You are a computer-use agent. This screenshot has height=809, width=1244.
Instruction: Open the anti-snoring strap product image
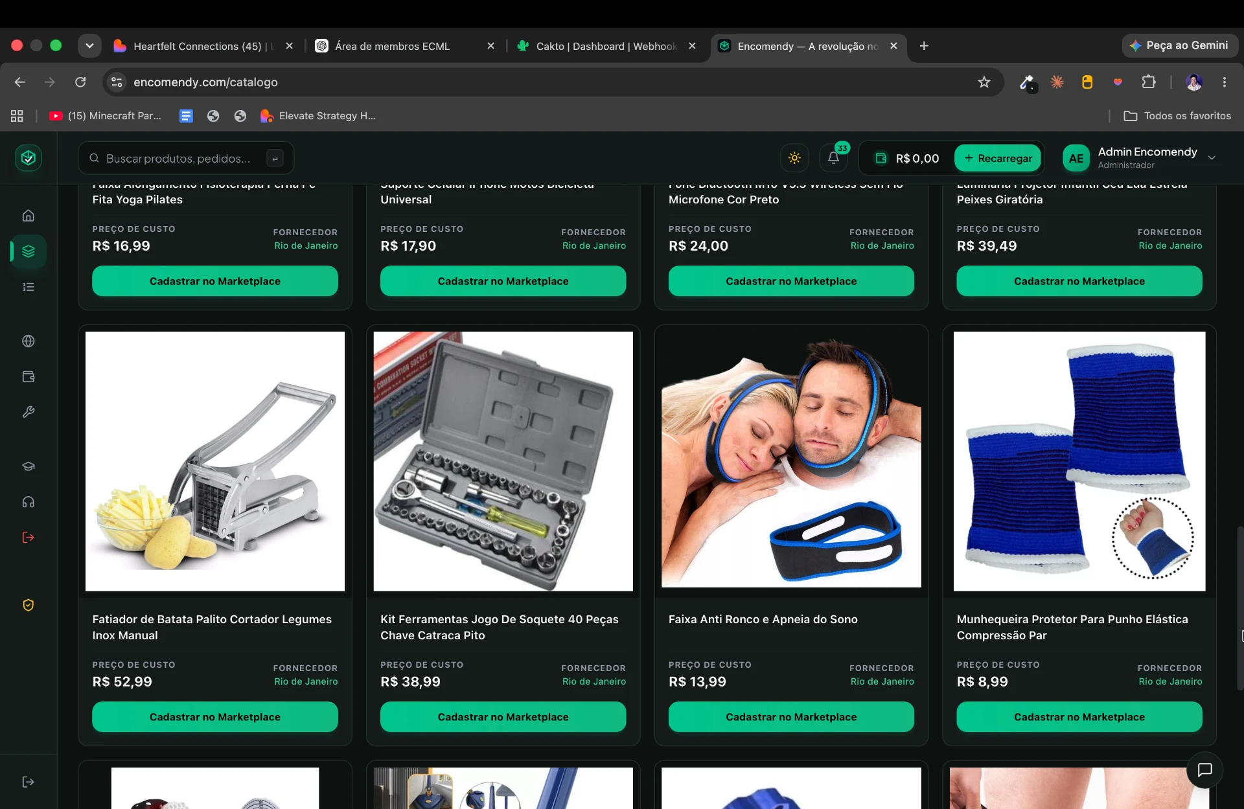click(791, 461)
